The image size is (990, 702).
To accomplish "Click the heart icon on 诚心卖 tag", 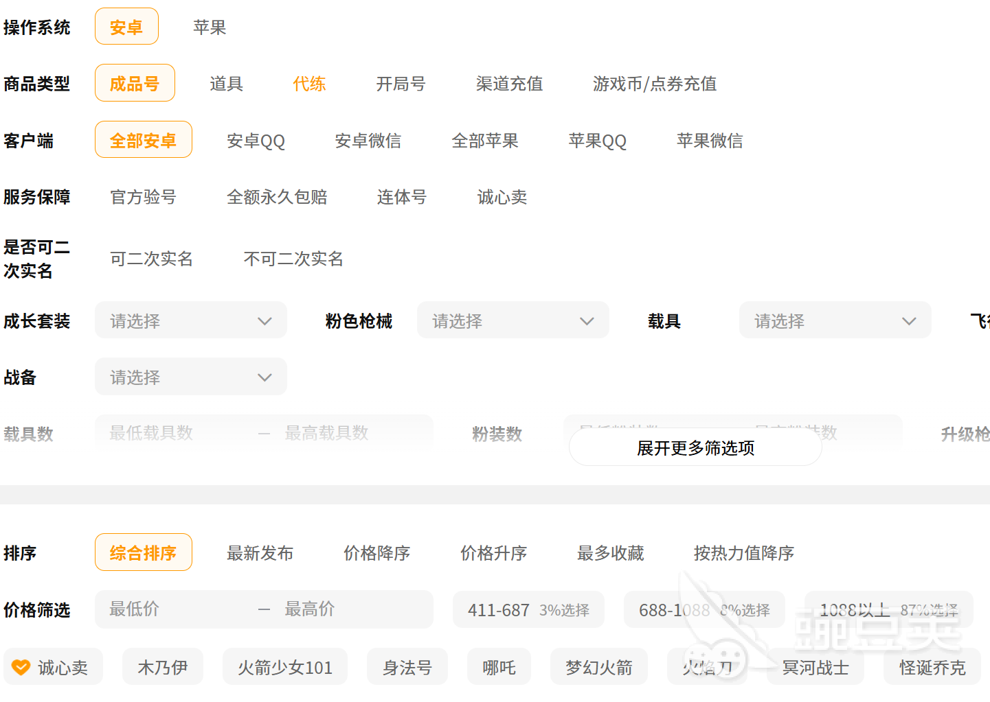I will tap(21, 667).
